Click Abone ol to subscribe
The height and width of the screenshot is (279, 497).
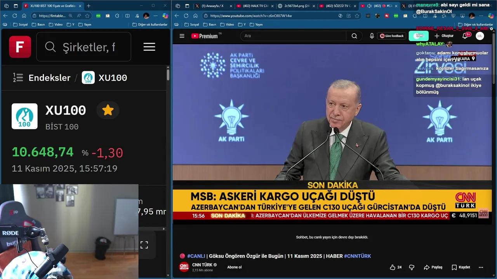coord(235,267)
